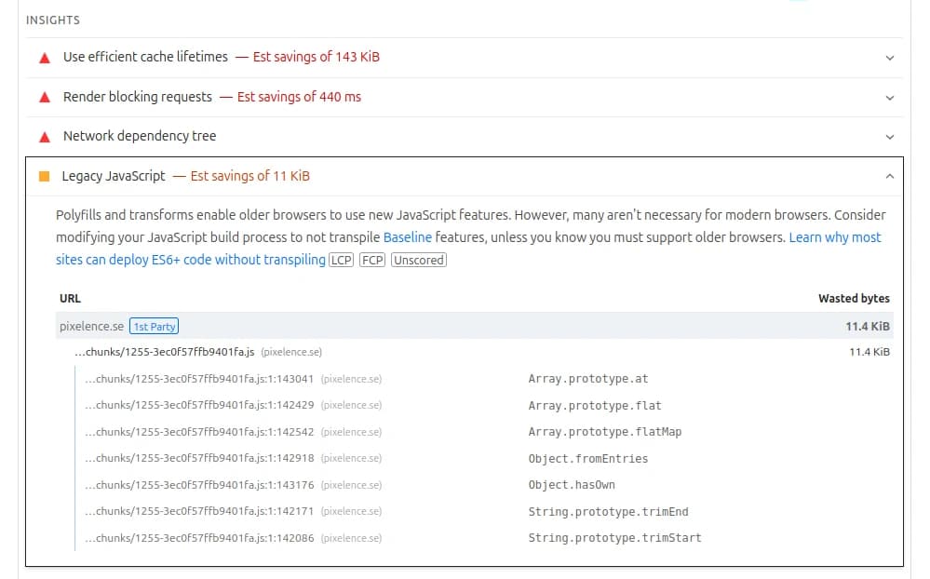Image resolution: width=930 pixels, height=579 pixels.
Task: Click the warning triangle for Network dependency tree
Action: (x=44, y=135)
